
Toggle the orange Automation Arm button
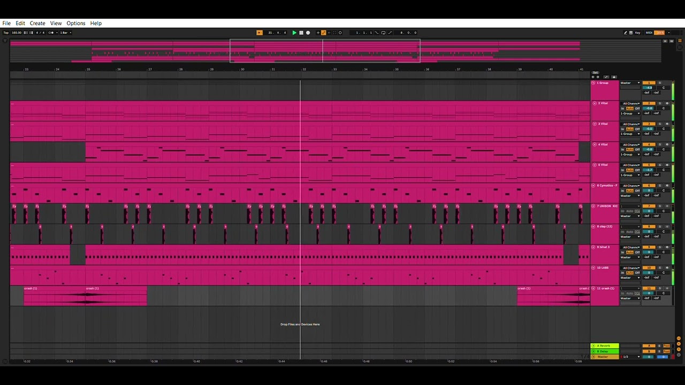click(324, 33)
